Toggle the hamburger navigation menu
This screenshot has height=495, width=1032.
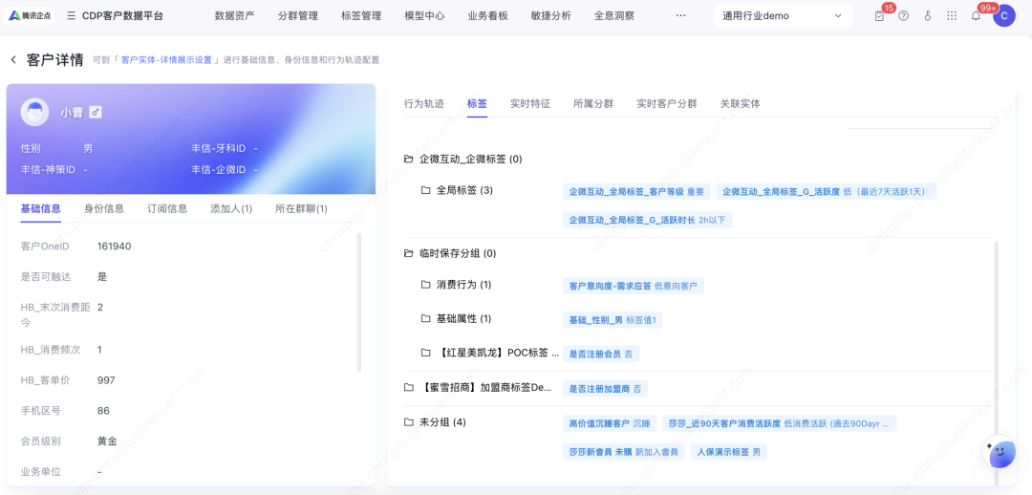71,16
